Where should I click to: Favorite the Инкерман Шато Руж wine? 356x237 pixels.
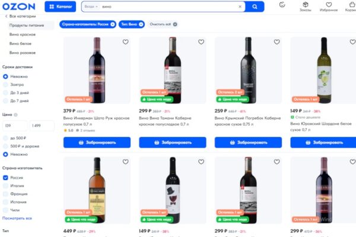click(125, 42)
